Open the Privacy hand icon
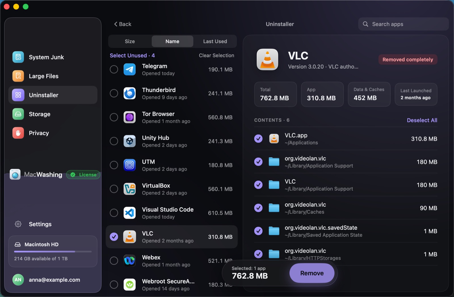 18,133
